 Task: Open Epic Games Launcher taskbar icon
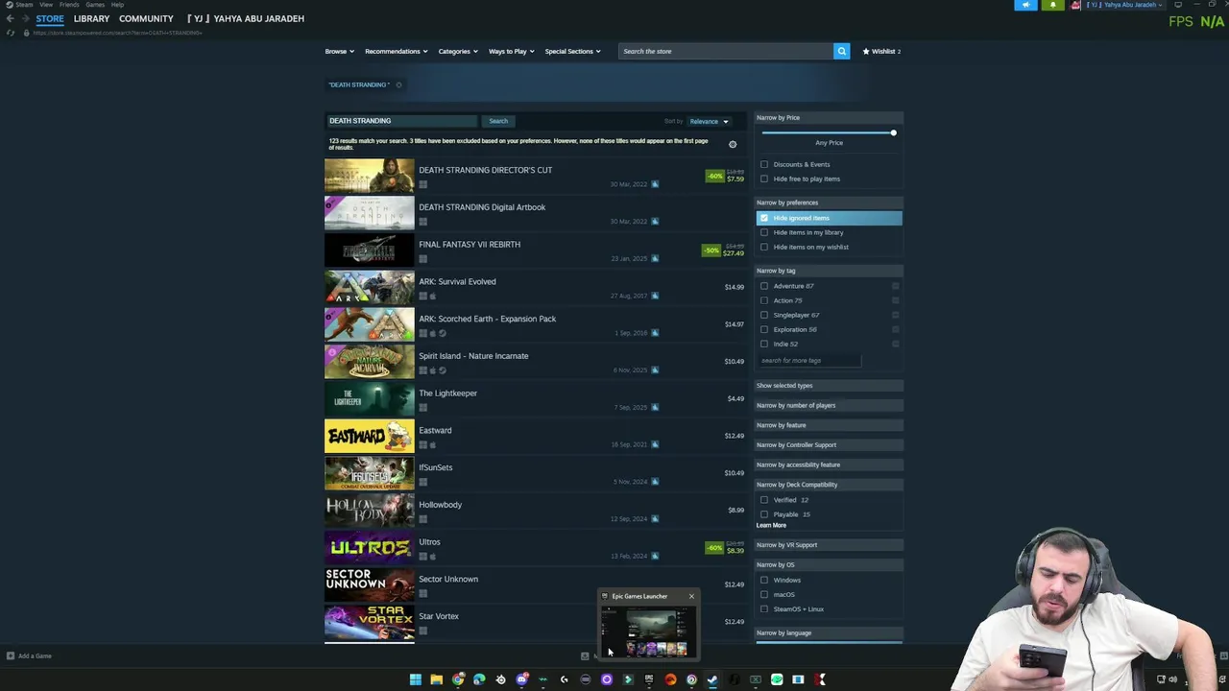tap(649, 679)
